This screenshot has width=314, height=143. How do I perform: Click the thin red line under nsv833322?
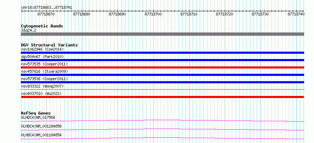(162, 90)
